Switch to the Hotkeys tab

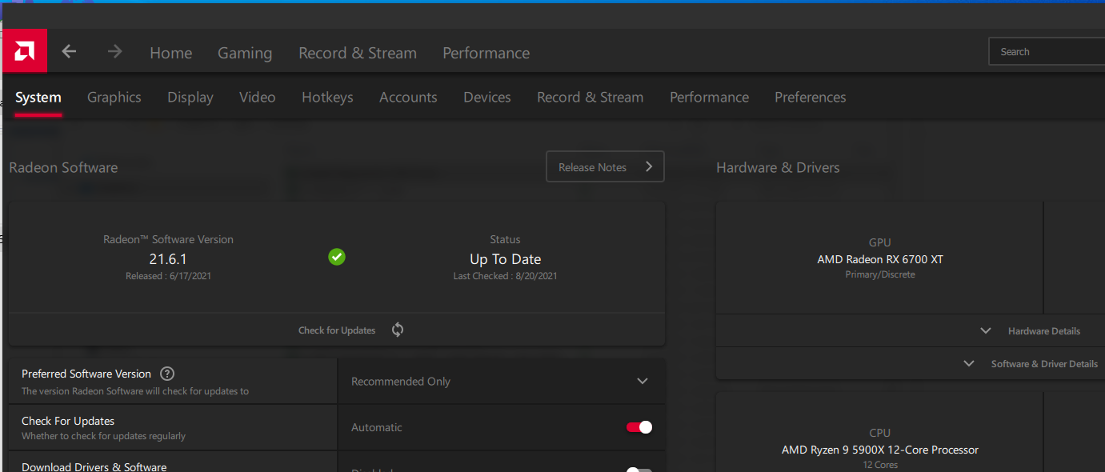tap(327, 98)
